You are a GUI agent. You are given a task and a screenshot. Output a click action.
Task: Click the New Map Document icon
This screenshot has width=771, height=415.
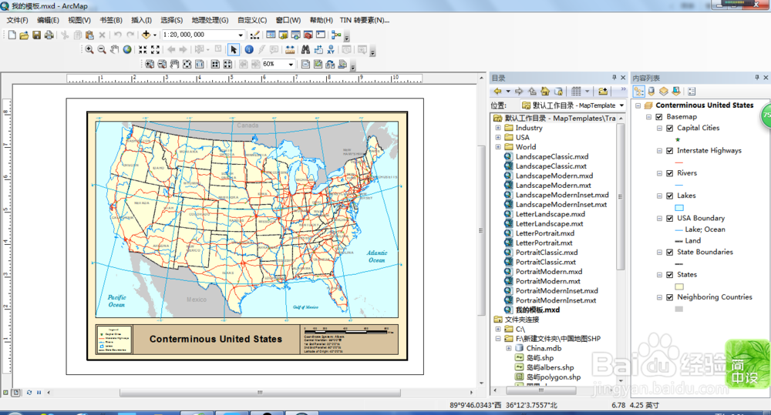[12, 35]
